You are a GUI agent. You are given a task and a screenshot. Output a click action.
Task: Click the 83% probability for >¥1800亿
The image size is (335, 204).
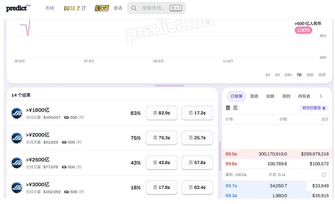point(136,113)
